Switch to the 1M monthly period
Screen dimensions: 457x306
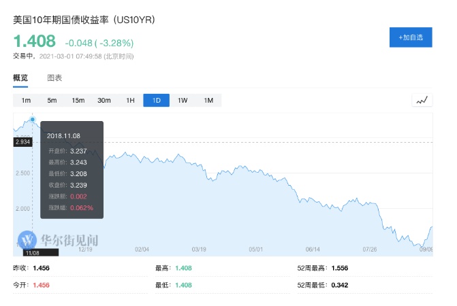(x=208, y=101)
